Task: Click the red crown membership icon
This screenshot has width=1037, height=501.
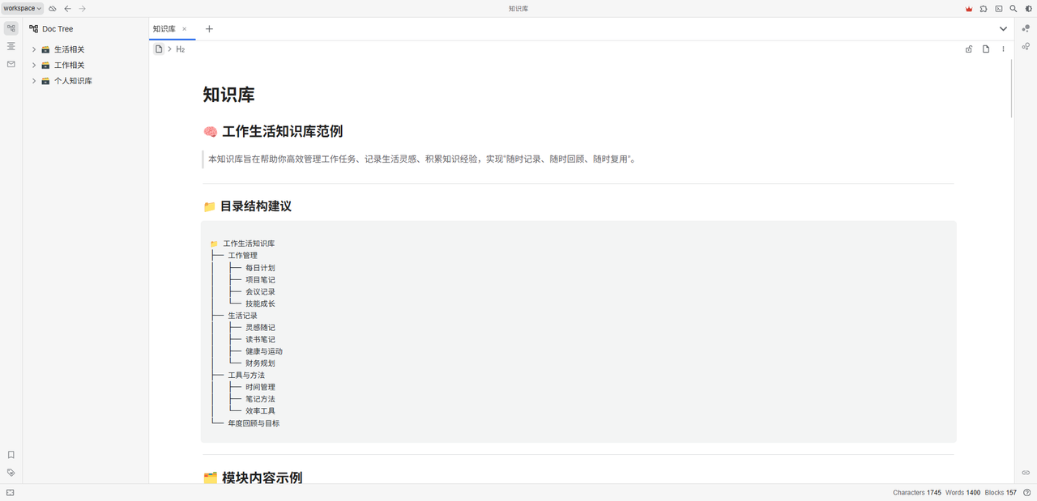Action: [x=968, y=8]
